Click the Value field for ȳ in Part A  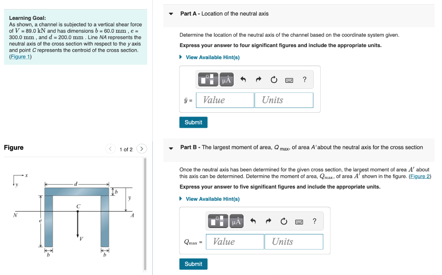point(224,100)
